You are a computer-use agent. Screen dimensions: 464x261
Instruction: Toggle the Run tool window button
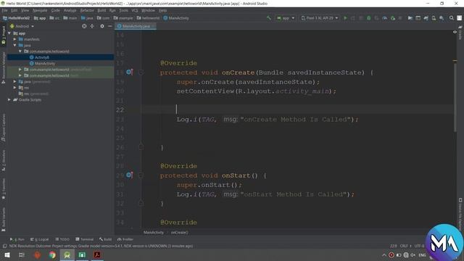17,239
